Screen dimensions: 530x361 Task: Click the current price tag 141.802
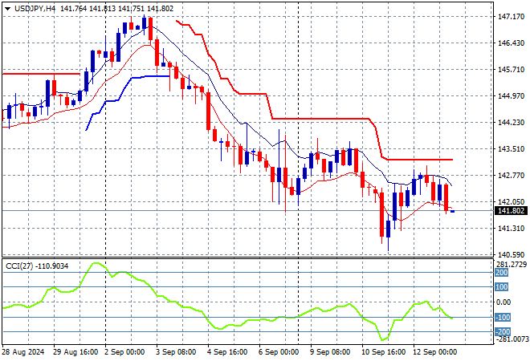point(510,211)
